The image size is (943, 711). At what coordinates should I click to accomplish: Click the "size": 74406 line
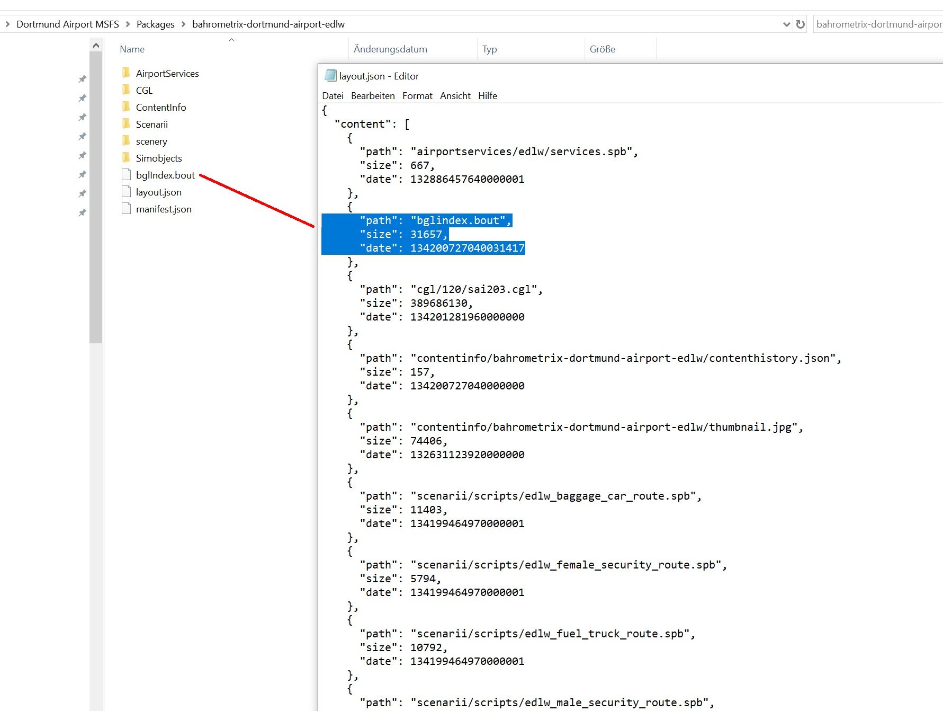403,441
